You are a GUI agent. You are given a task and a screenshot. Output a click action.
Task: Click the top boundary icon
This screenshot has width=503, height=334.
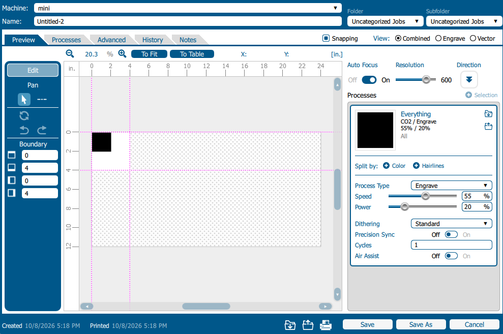12,155
